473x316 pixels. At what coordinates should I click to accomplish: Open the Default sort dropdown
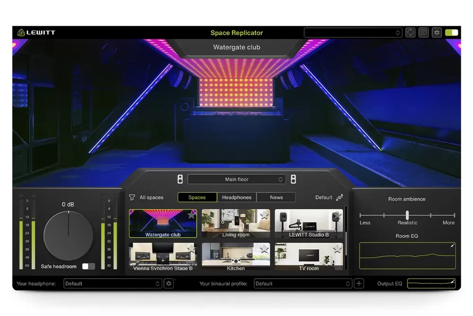324,197
